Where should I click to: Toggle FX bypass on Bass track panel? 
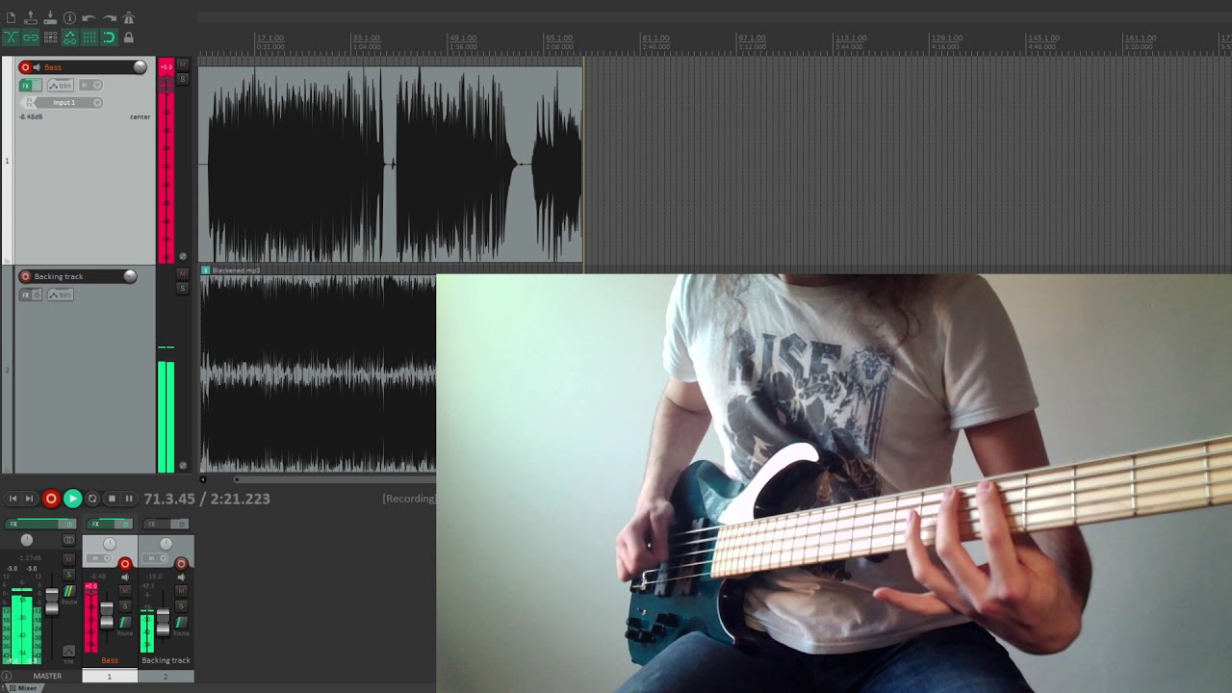point(37,86)
